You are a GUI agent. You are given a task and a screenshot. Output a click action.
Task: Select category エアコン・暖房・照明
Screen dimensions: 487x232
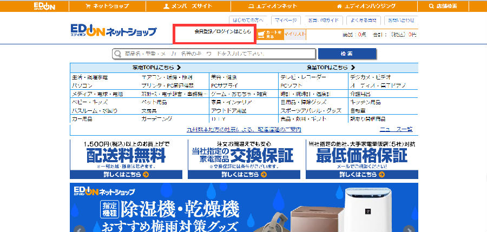pos(167,77)
